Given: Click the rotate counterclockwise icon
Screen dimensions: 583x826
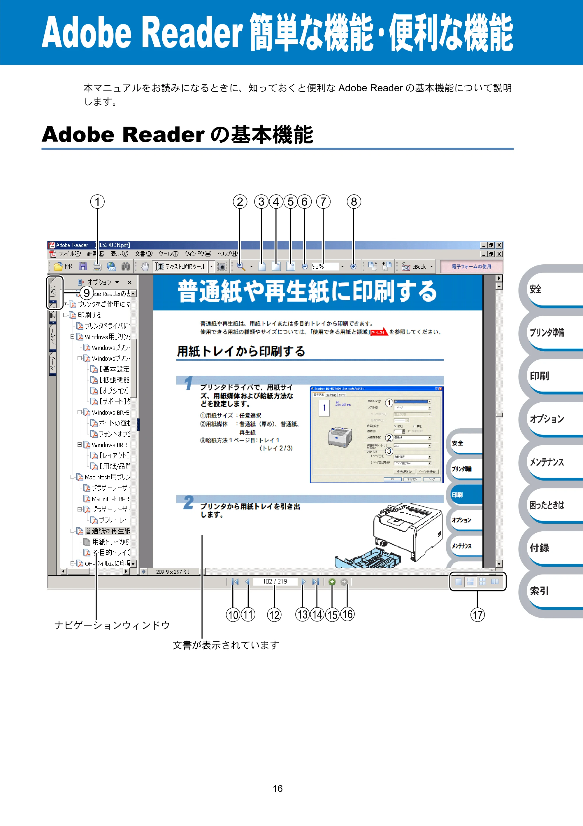Looking at the screenshot, I should point(387,266).
